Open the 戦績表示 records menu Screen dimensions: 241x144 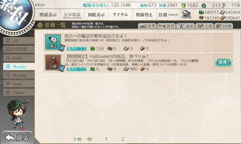(x=48, y=15)
